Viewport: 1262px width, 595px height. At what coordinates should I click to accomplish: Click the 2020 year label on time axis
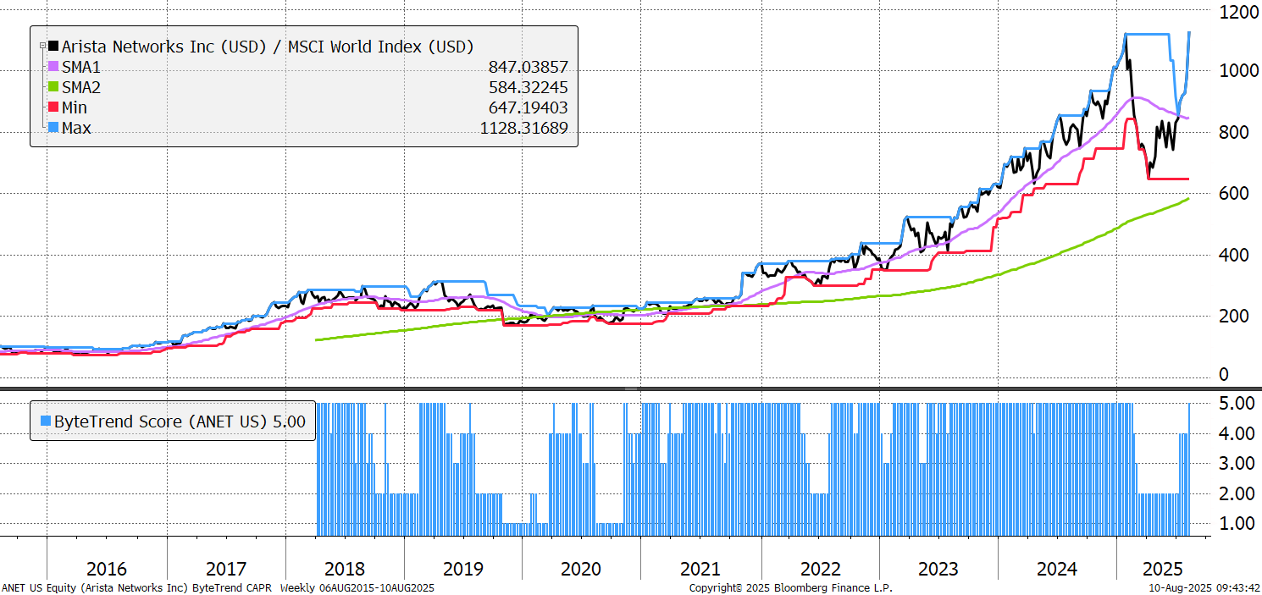tap(581, 569)
